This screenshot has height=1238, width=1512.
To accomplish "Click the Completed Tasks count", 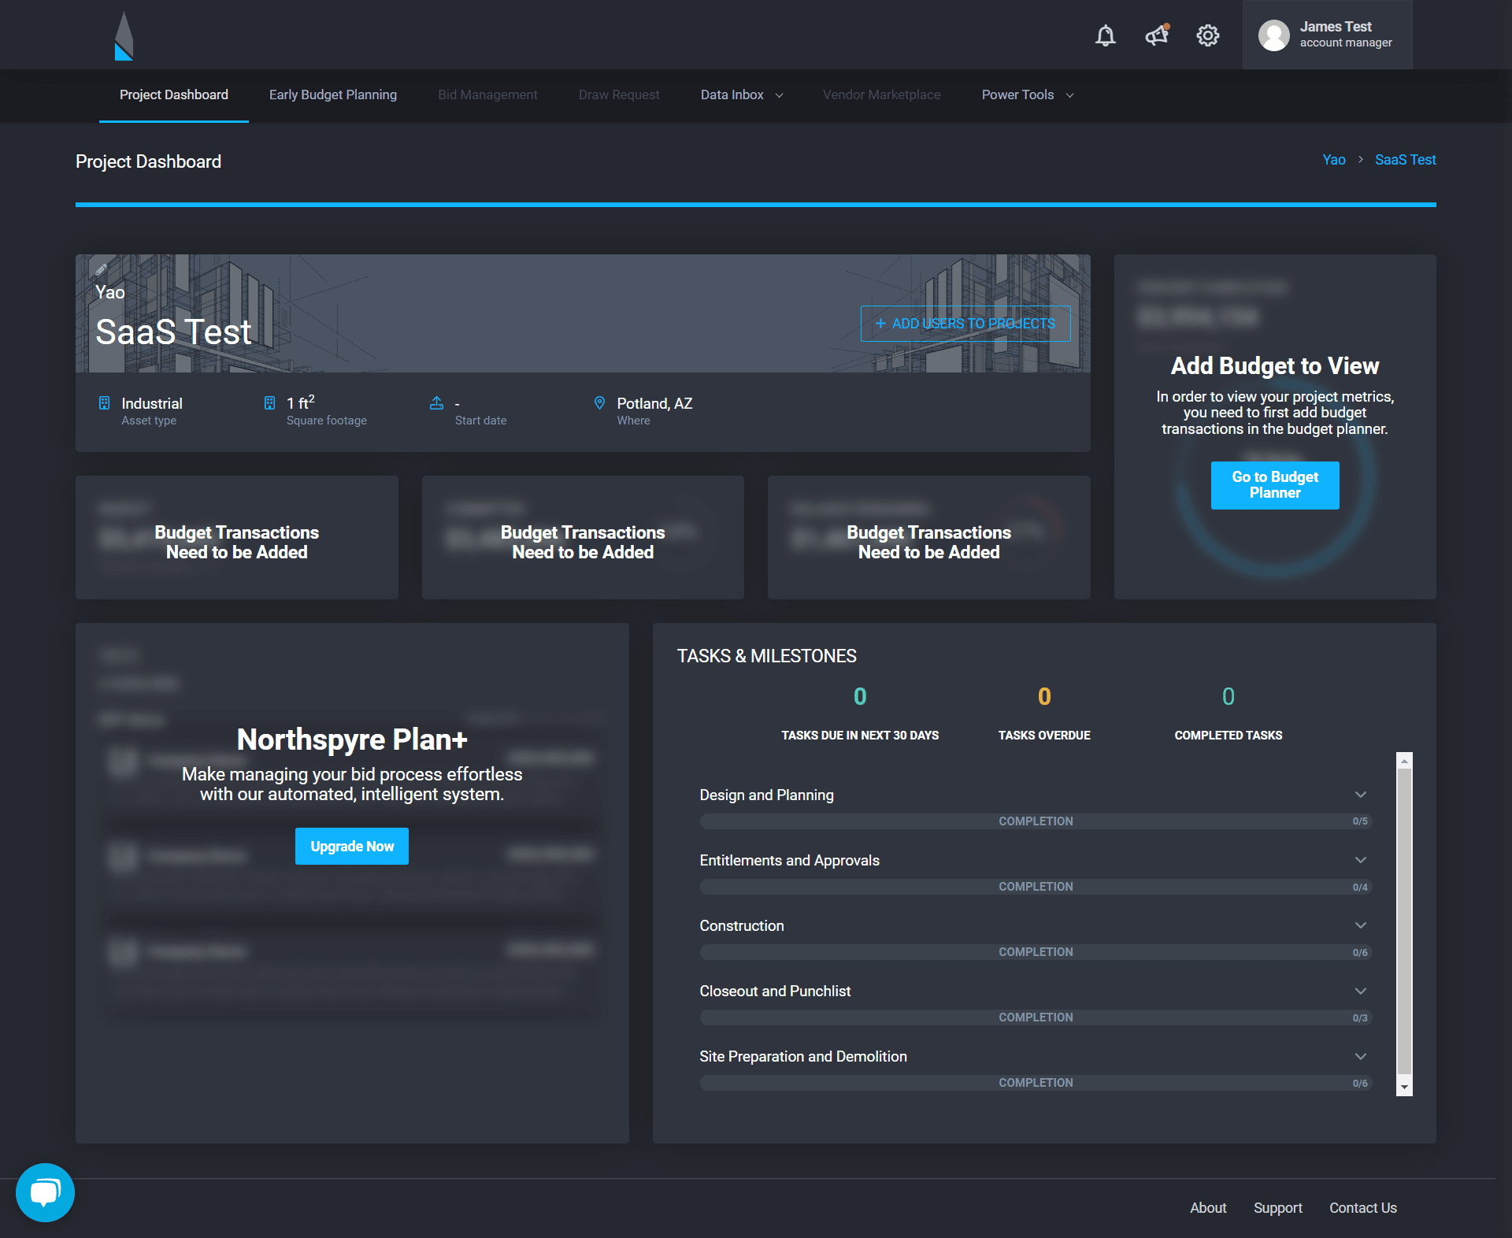I will [x=1228, y=697].
